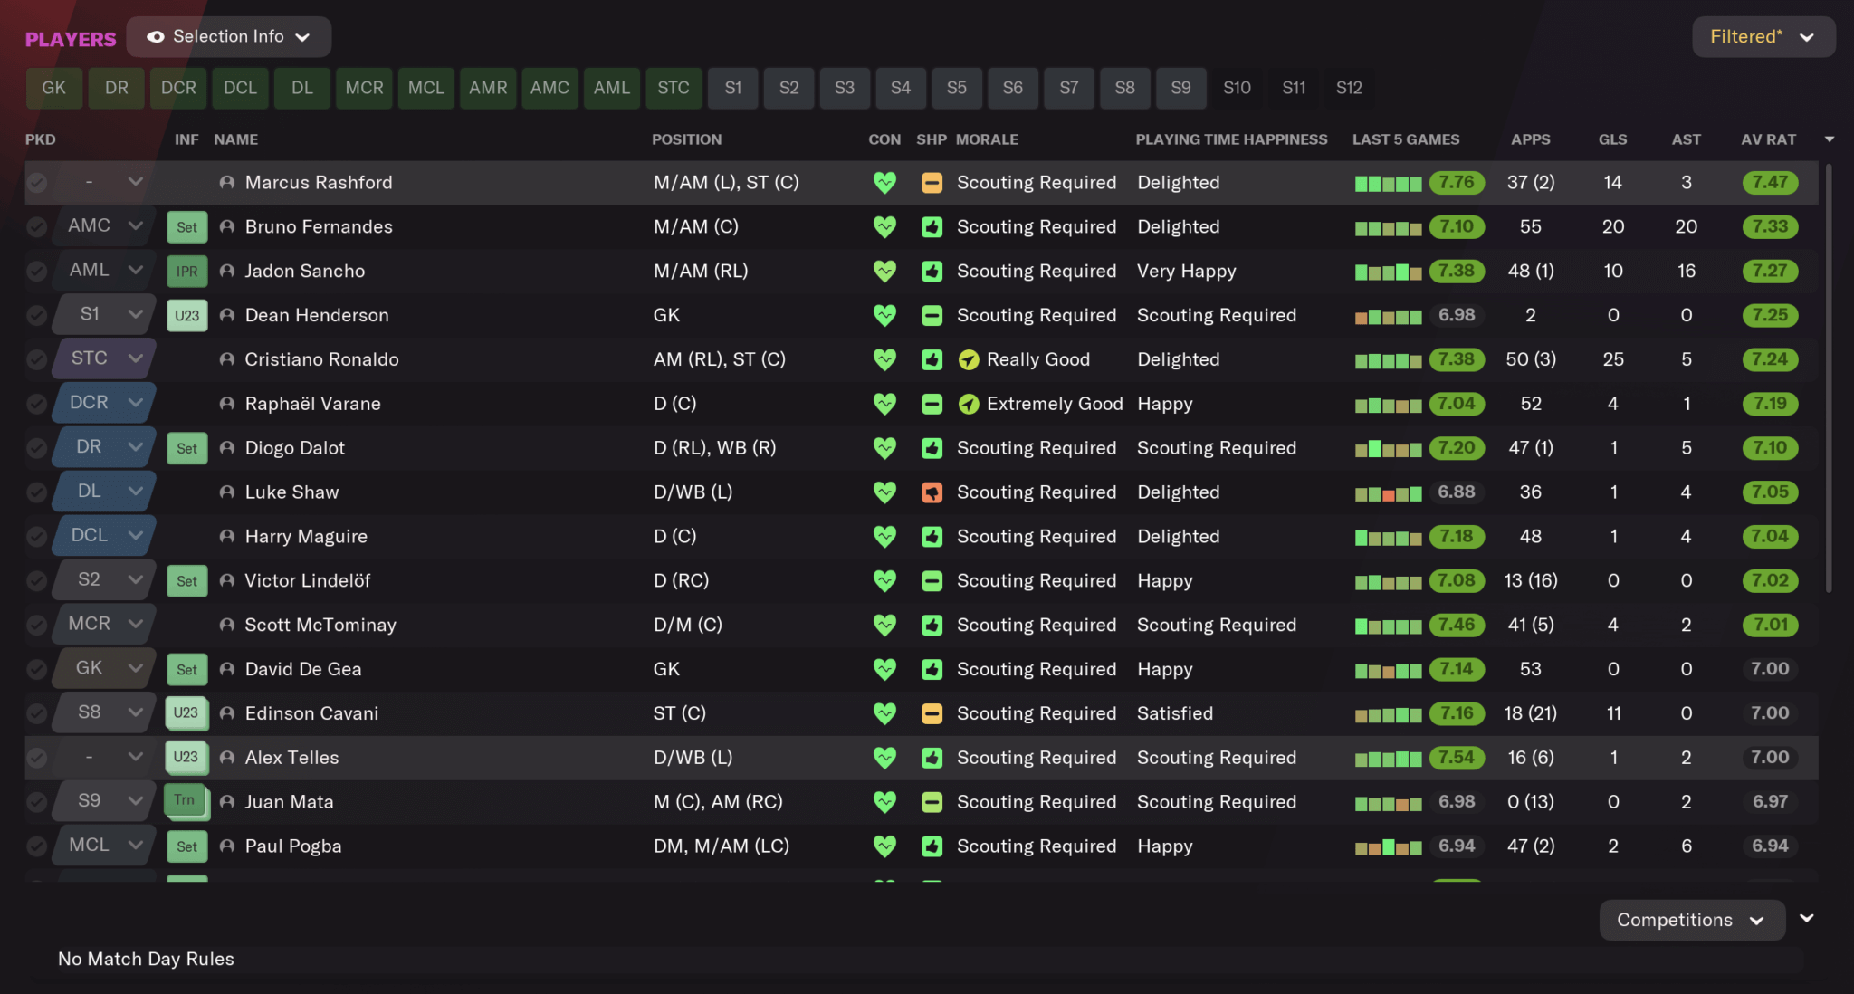Sort the table by APPS column
This screenshot has height=994, width=1854.
click(1530, 139)
